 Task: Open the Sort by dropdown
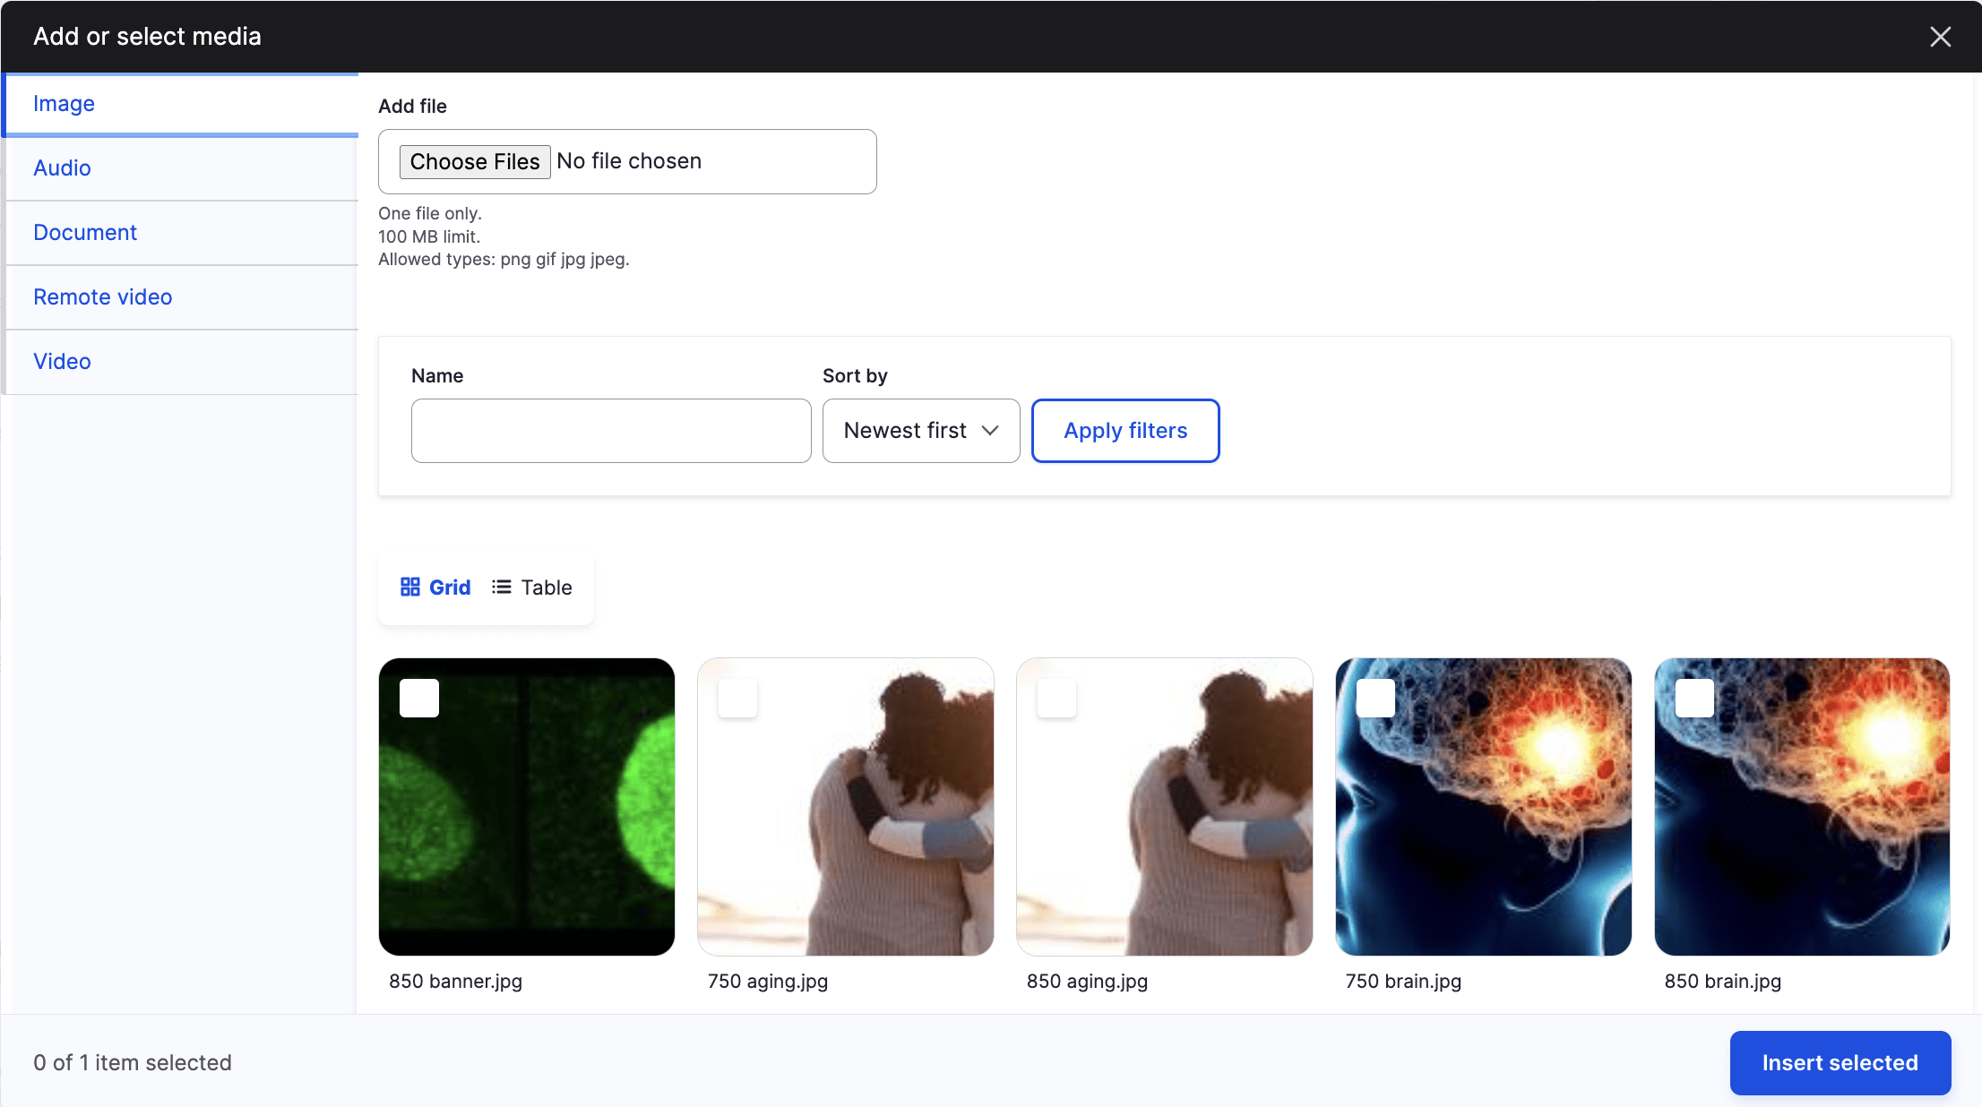pos(920,431)
